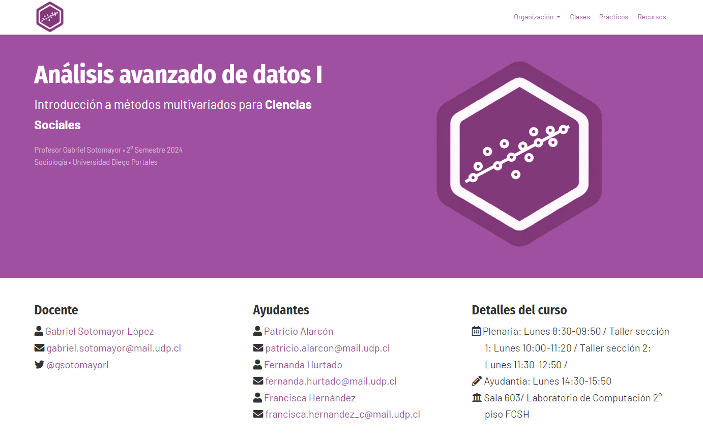Click the Twitter bird icon
Screen dimensions: 703x439
(39, 365)
